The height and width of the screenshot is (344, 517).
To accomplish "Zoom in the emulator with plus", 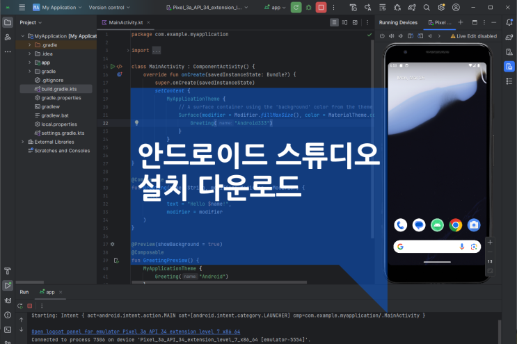I will click(490, 243).
